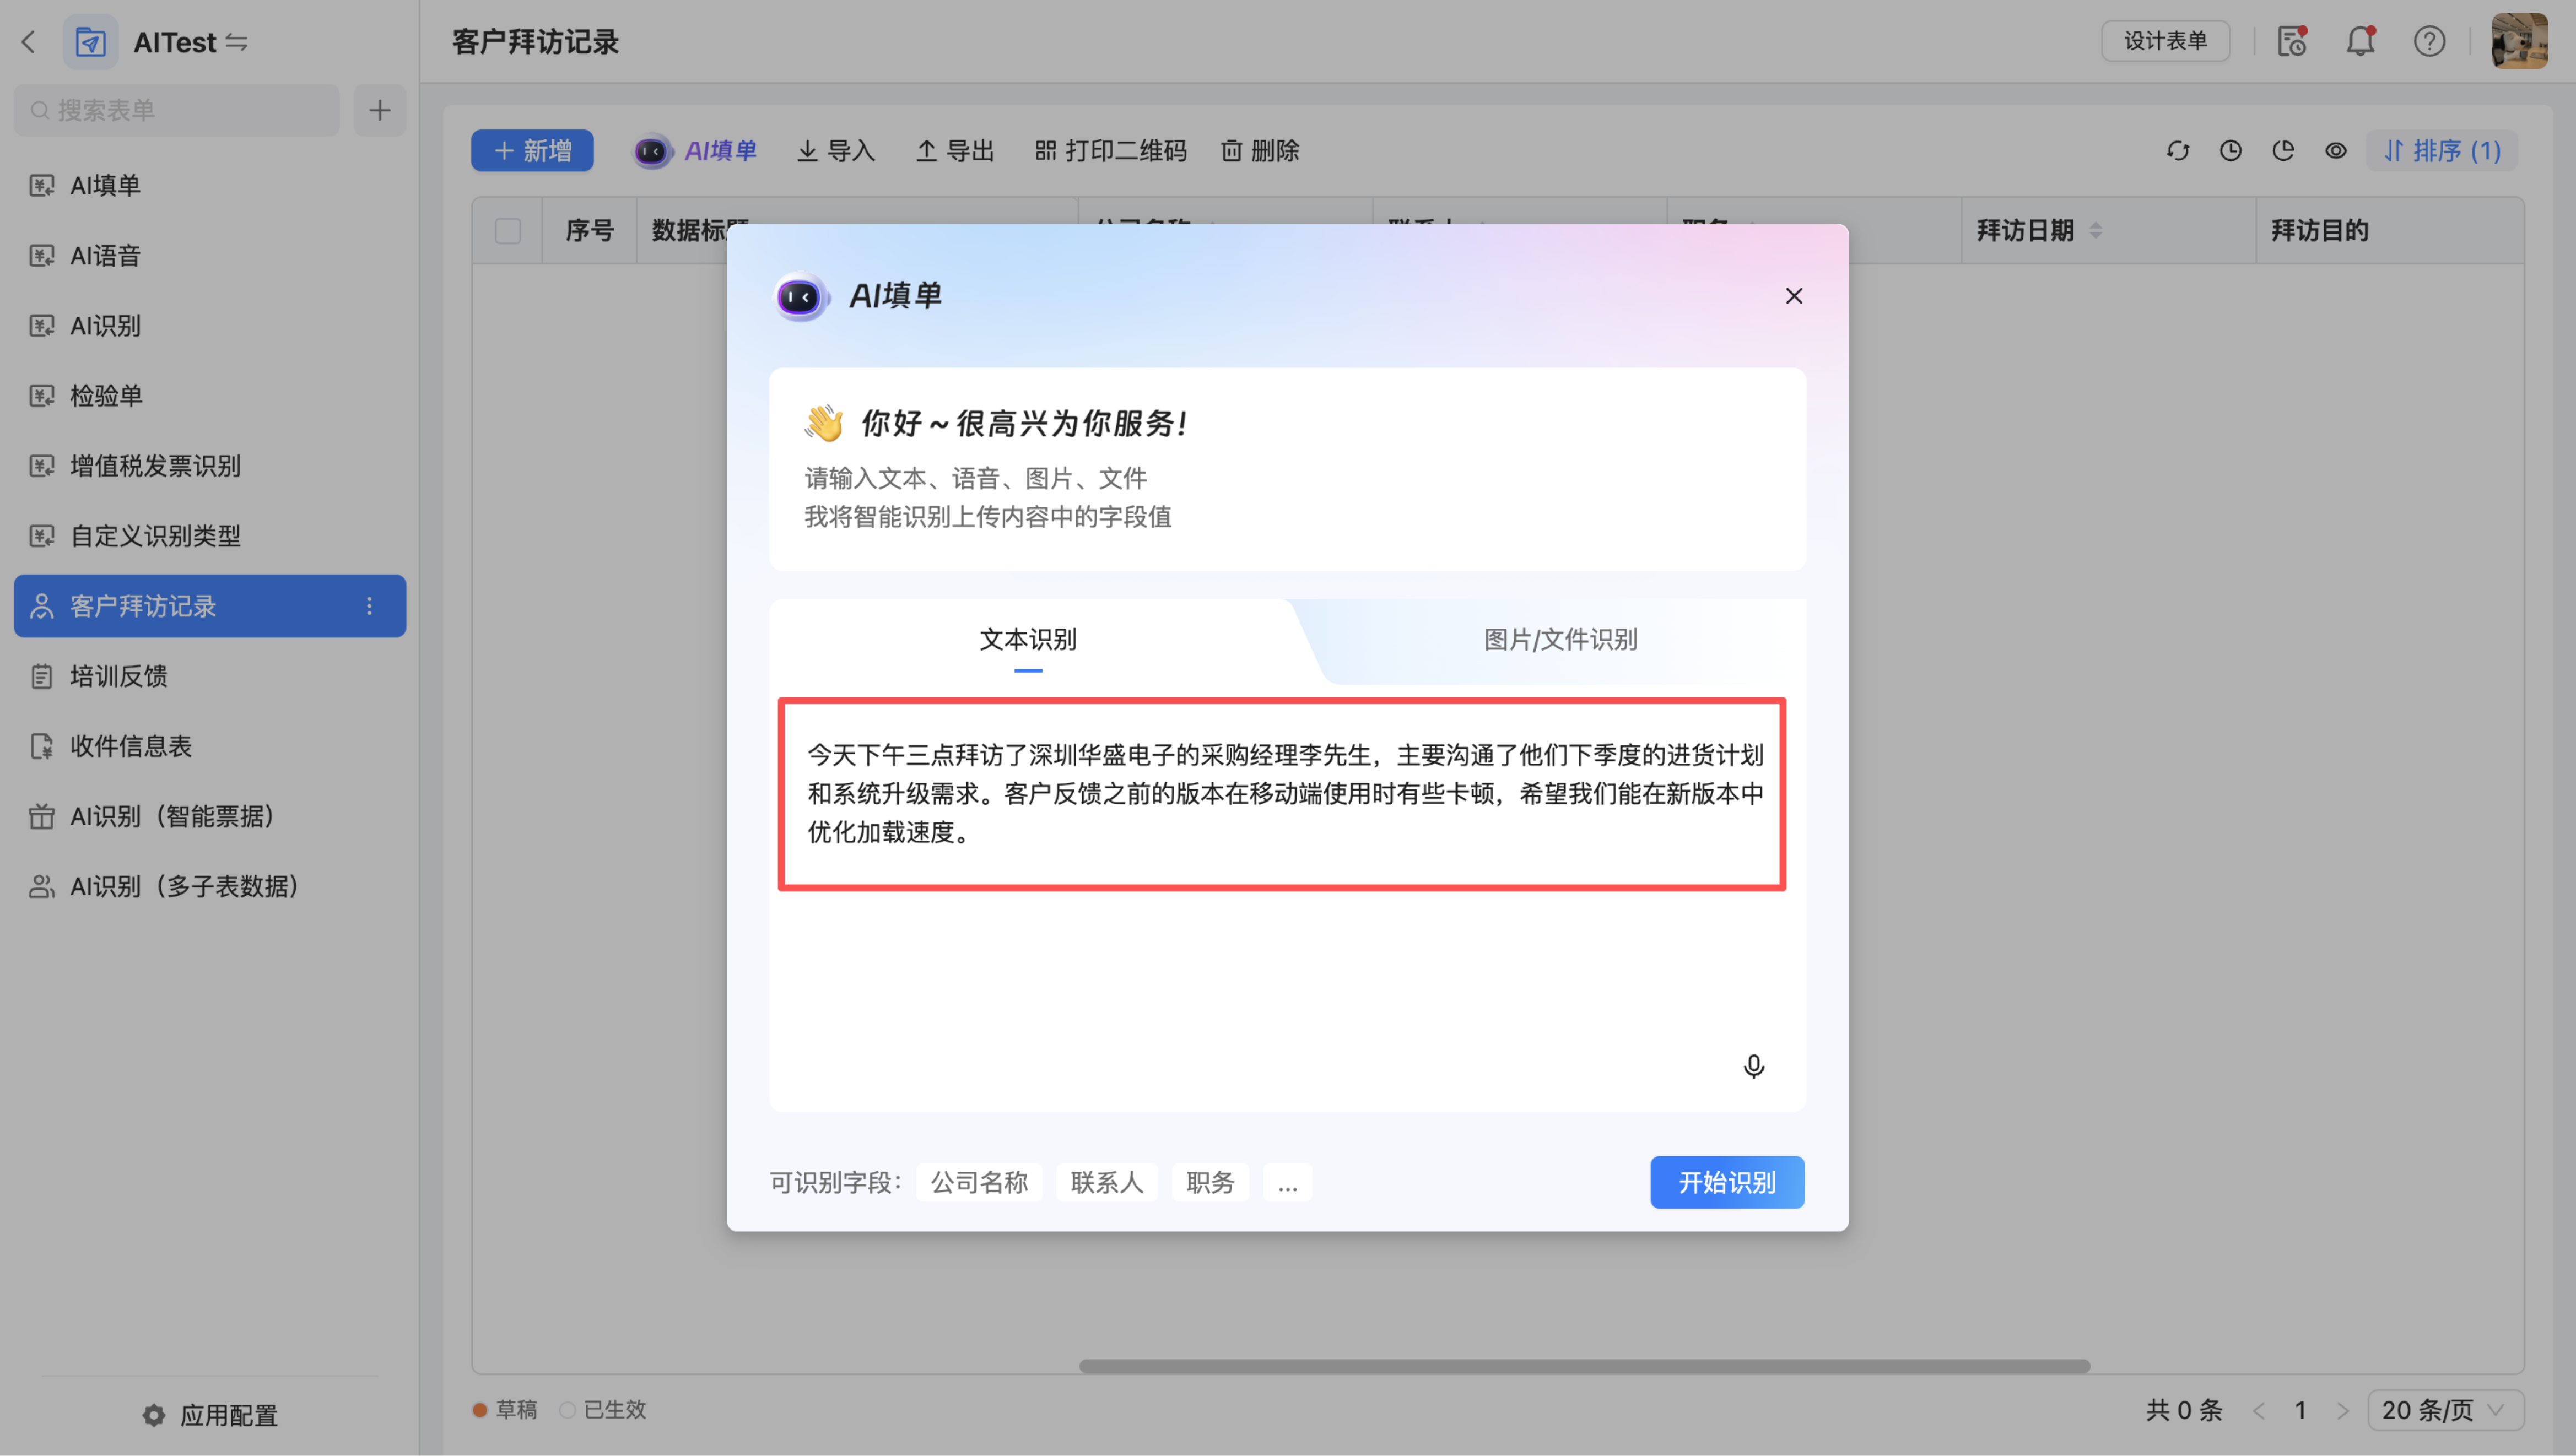Click the notification bell icon
Screen dimensions: 2576x1456
click(x=2360, y=41)
